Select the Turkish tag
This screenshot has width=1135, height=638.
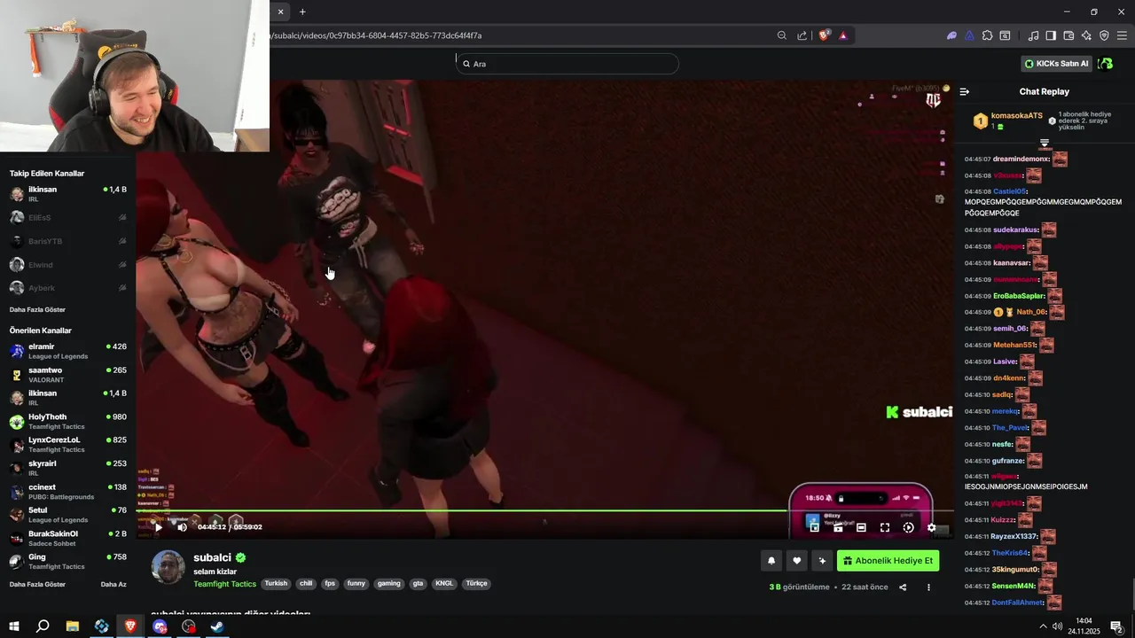pyautogui.click(x=276, y=584)
